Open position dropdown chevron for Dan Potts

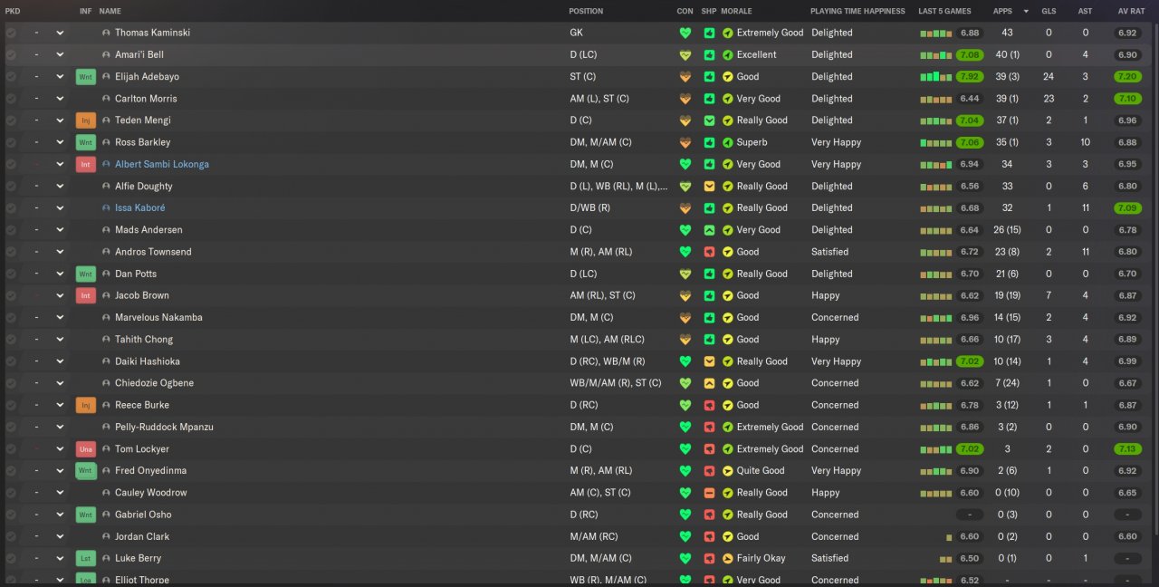tap(60, 274)
